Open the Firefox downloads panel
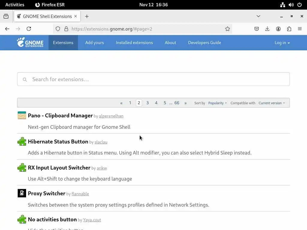This screenshot has height=230, width=307. 267,29
